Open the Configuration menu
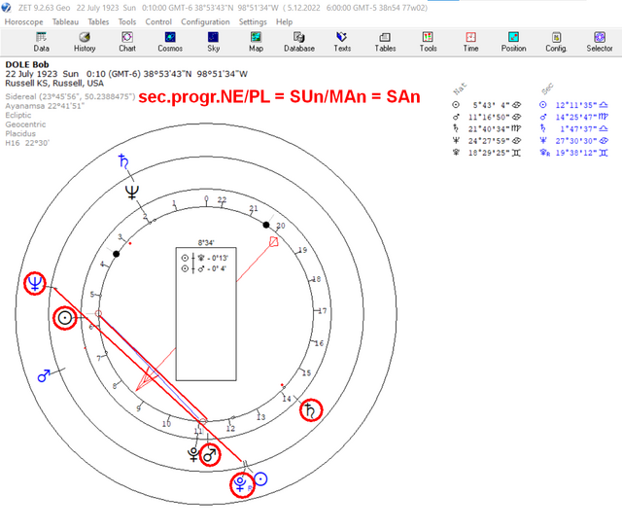The width and height of the screenshot is (622, 530). (205, 21)
